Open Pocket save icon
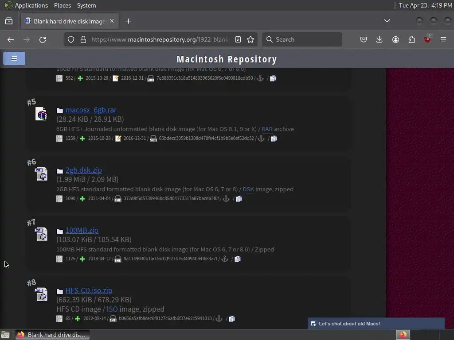454x340 pixels. pyautogui.click(x=364, y=39)
